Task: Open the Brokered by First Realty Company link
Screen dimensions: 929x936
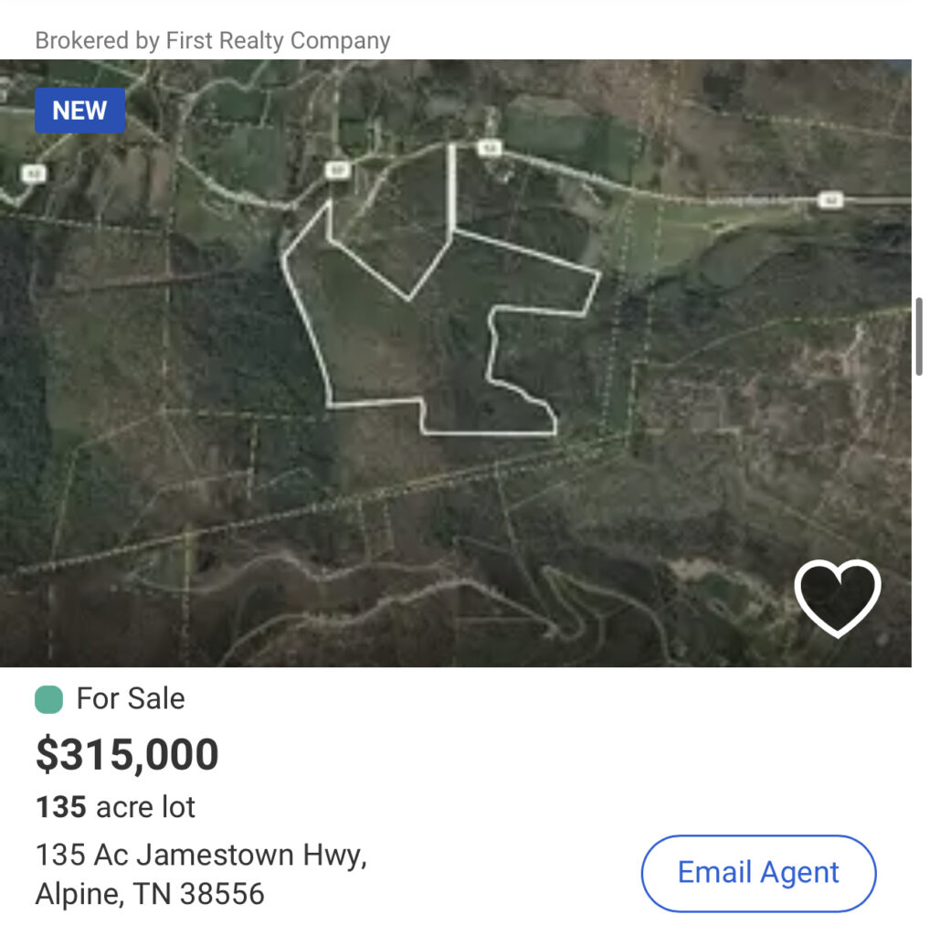Action: point(213,41)
